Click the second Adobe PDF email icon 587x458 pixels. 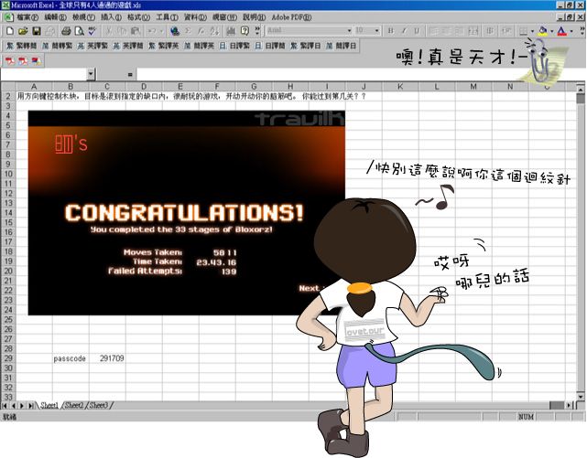tap(23, 61)
